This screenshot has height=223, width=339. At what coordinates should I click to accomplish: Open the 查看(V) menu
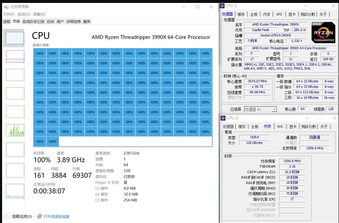coord(39,14)
